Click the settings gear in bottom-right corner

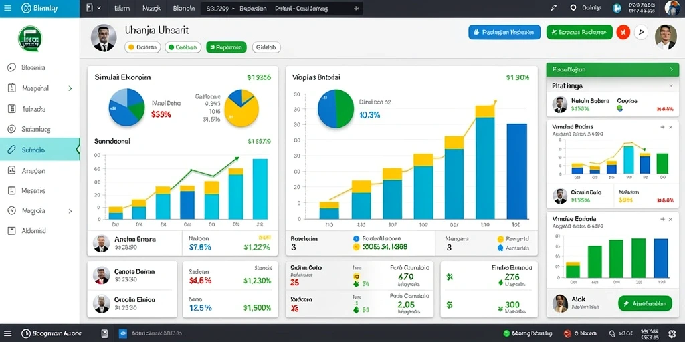click(x=672, y=333)
